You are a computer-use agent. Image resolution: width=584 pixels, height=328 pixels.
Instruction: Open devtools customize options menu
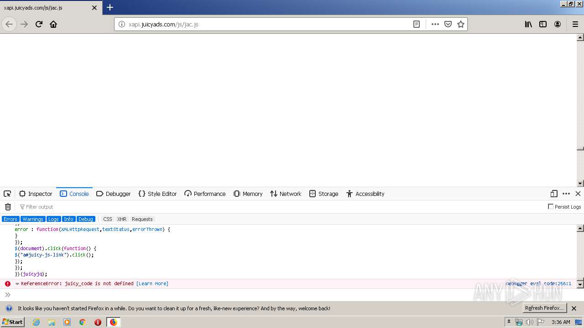click(x=566, y=194)
